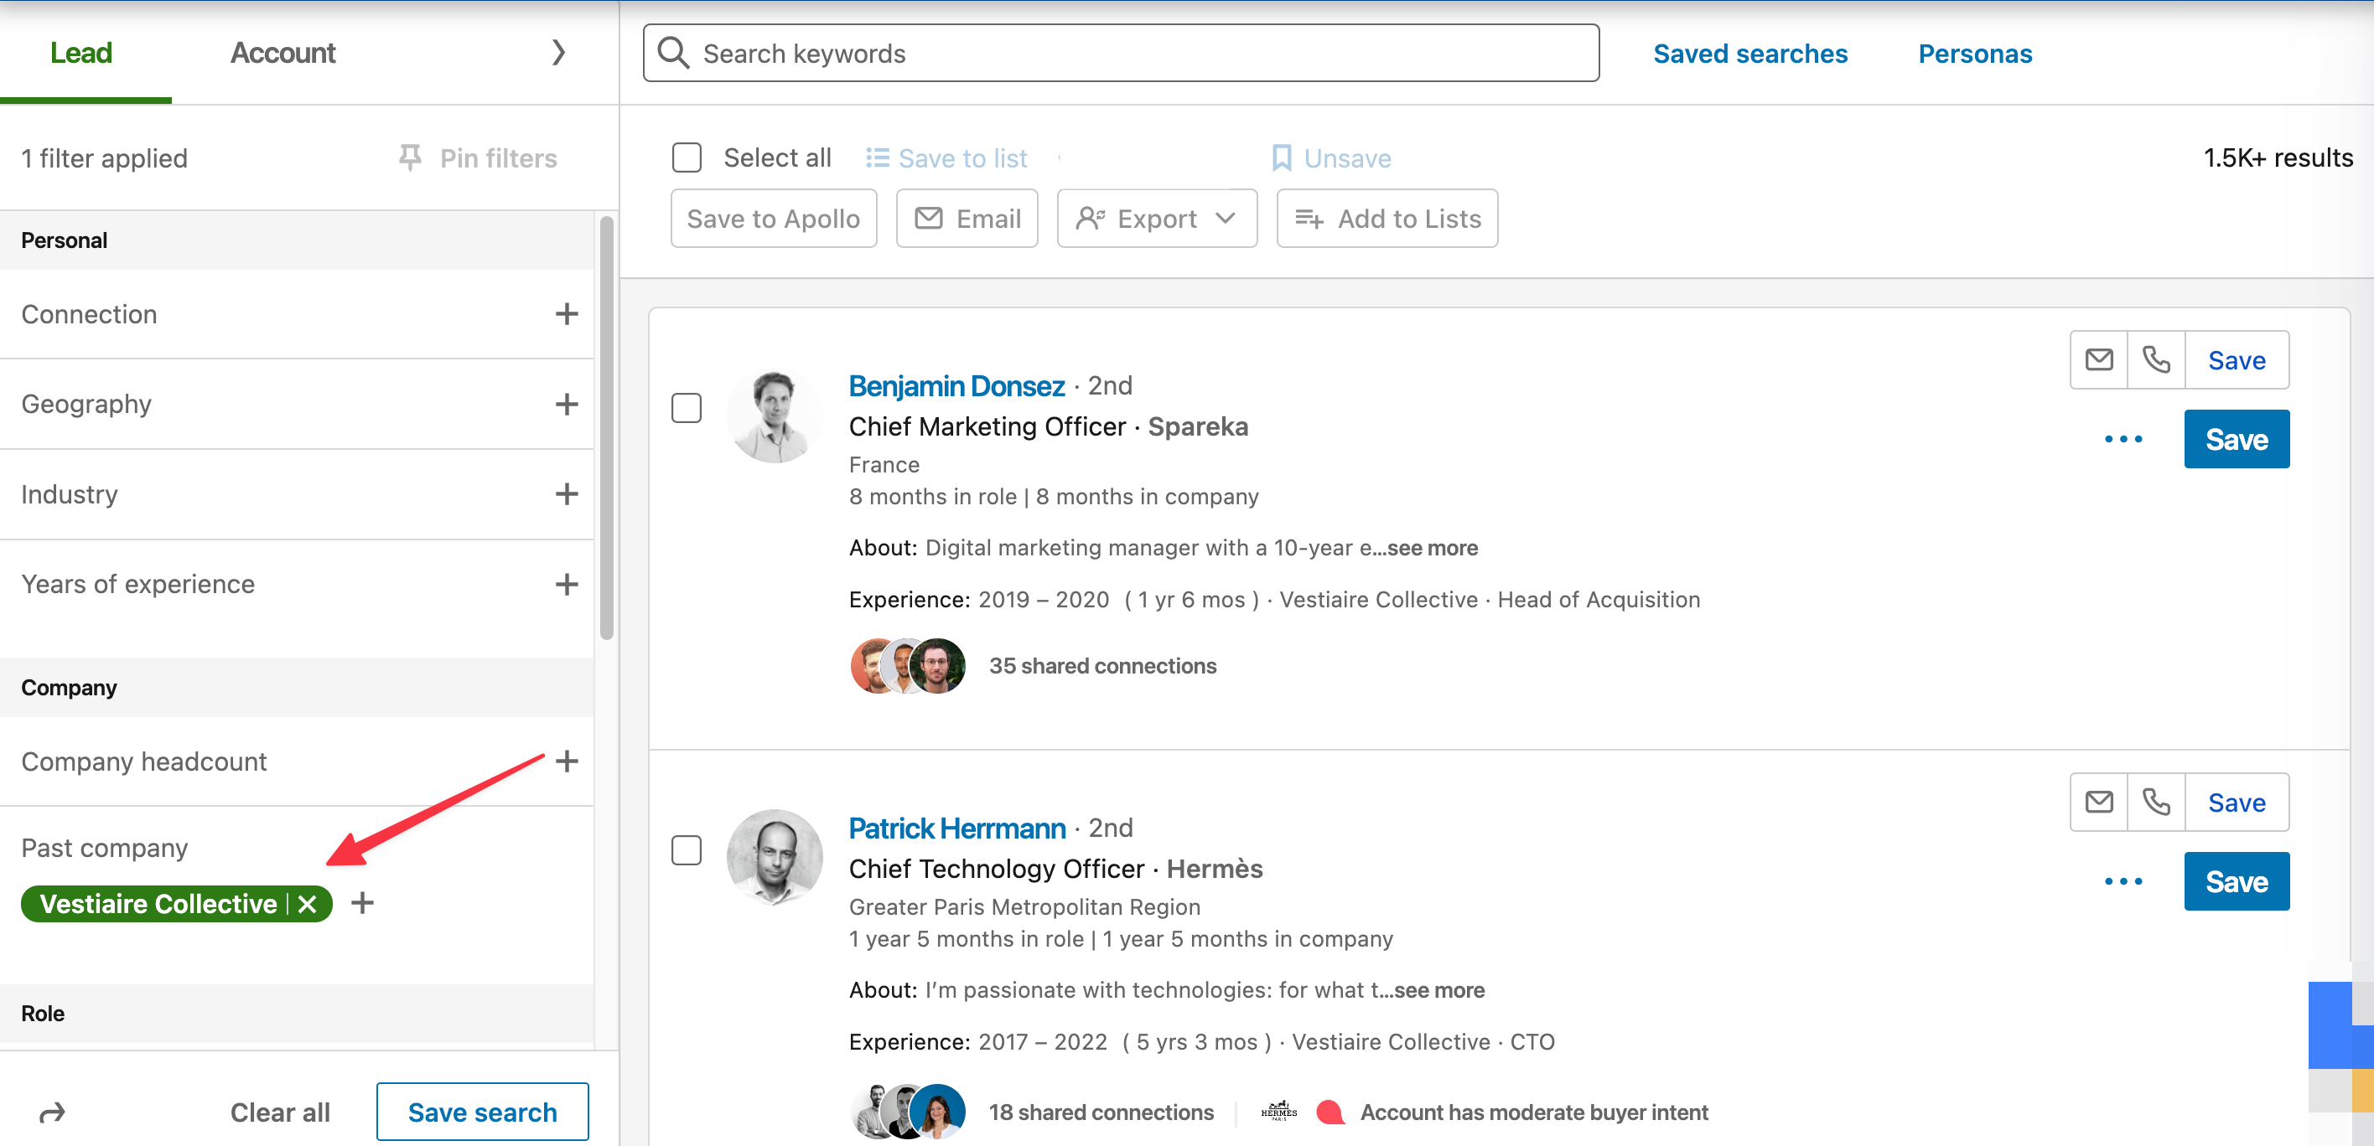
Task: Click the Add to Lists button
Action: [x=1387, y=219]
